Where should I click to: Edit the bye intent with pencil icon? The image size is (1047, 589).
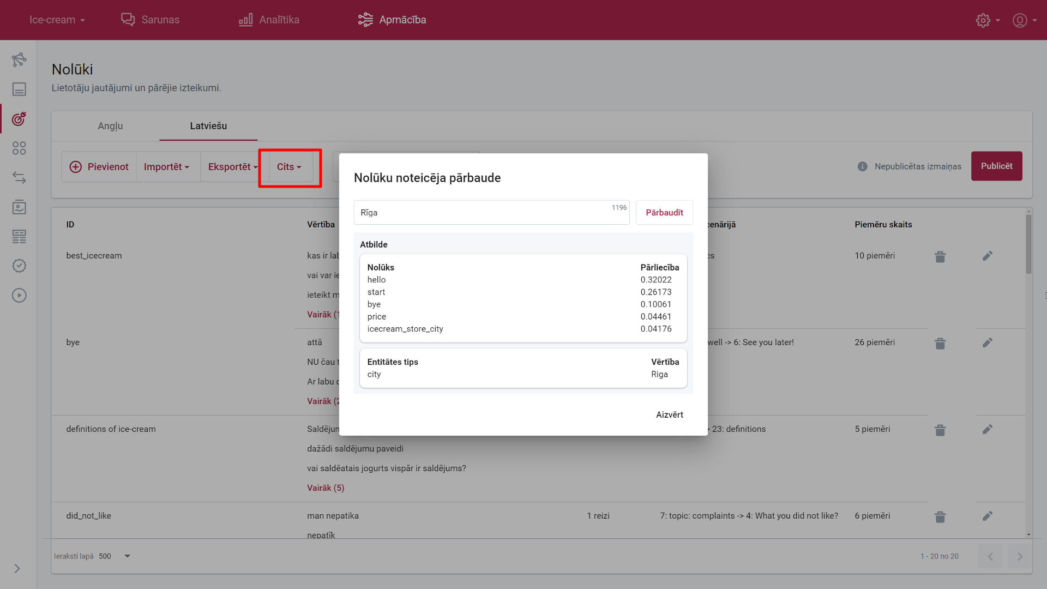pyautogui.click(x=988, y=343)
